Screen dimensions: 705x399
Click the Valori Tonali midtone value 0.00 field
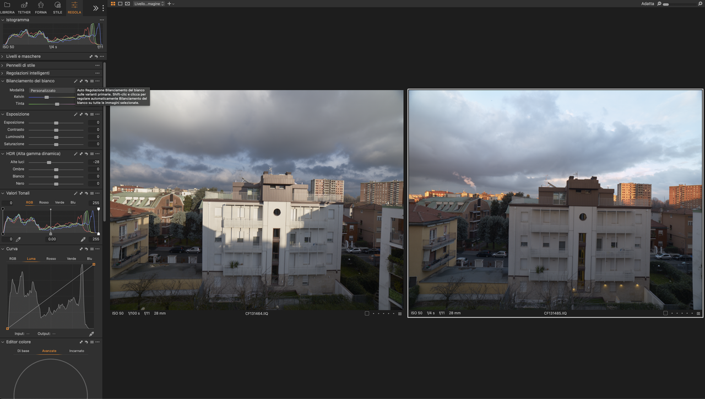[51, 239]
